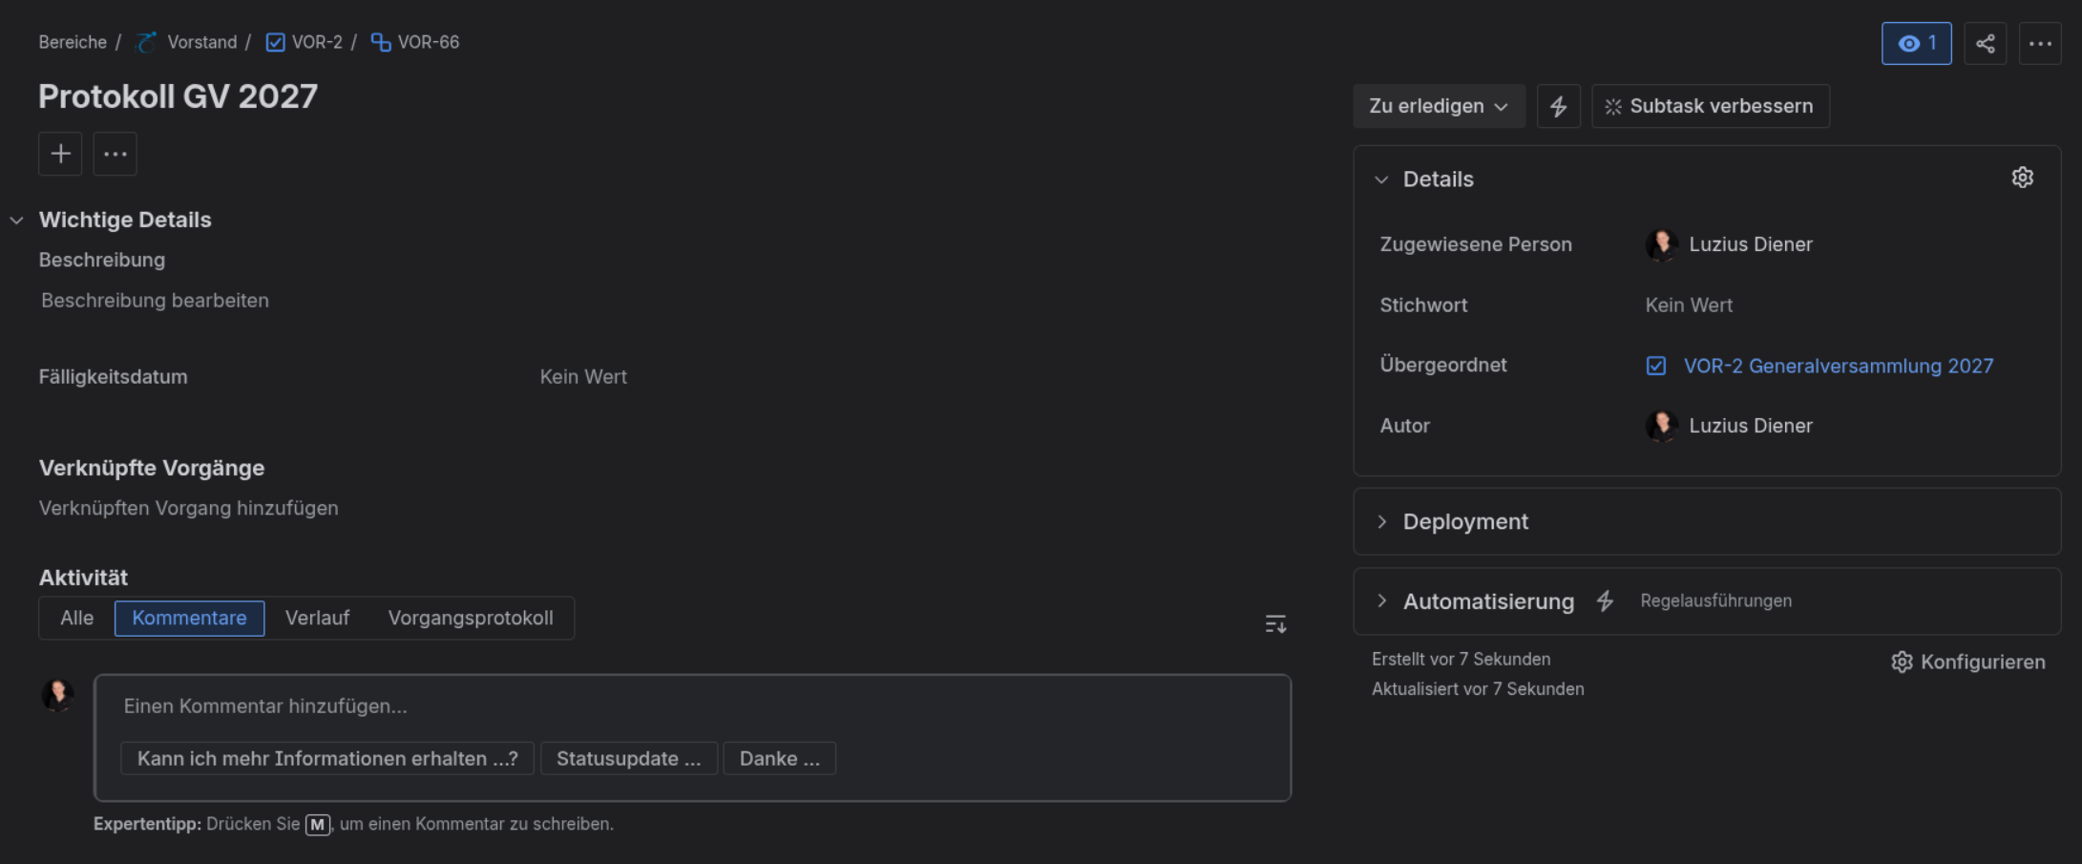Click the Autor Luzius Diener value
This screenshot has width=2082, height=864.
point(1750,426)
